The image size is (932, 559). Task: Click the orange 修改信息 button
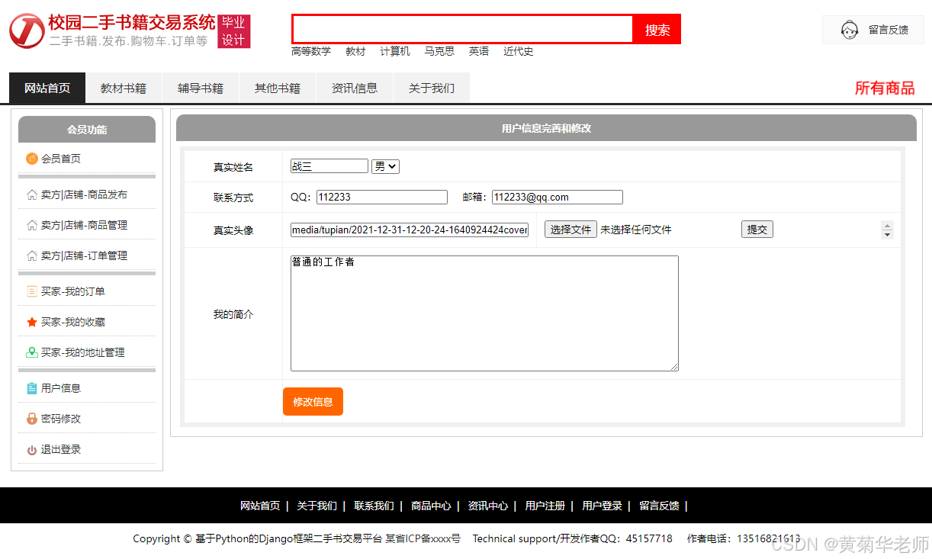click(313, 402)
